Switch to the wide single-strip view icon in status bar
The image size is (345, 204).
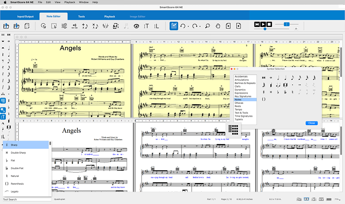pos(329,199)
